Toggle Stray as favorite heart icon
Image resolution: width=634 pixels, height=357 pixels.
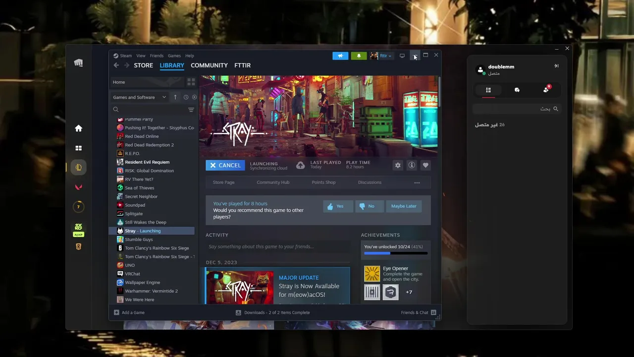[x=425, y=165]
